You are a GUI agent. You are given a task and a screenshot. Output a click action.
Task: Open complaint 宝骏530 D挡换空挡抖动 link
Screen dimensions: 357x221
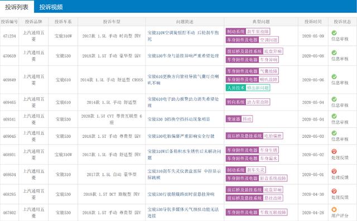tap(178, 119)
